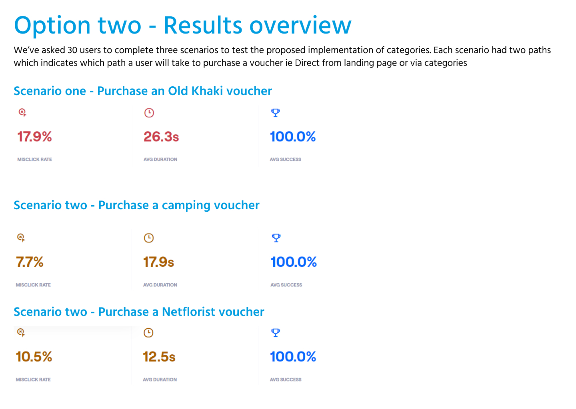This screenshot has width=576, height=409.
Task: Click the trophy icon in camping voucher scenario
Action: click(x=276, y=238)
